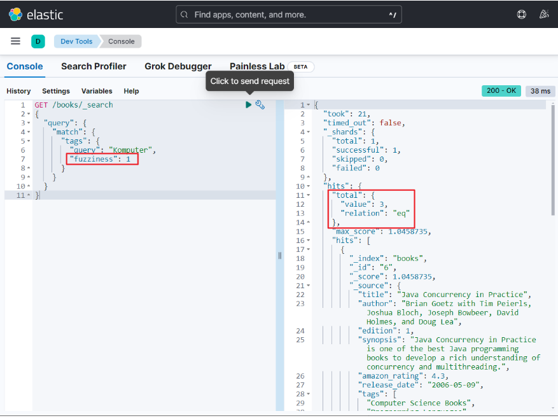The width and height of the screenshot is (558, 418).
Task: Click the search magnifier icon
Action: pyautogui.click(x=184, y=15)
